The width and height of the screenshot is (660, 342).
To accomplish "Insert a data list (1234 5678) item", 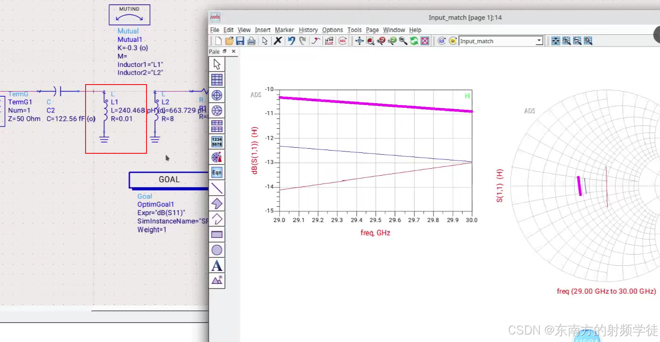I will [217, 142].
